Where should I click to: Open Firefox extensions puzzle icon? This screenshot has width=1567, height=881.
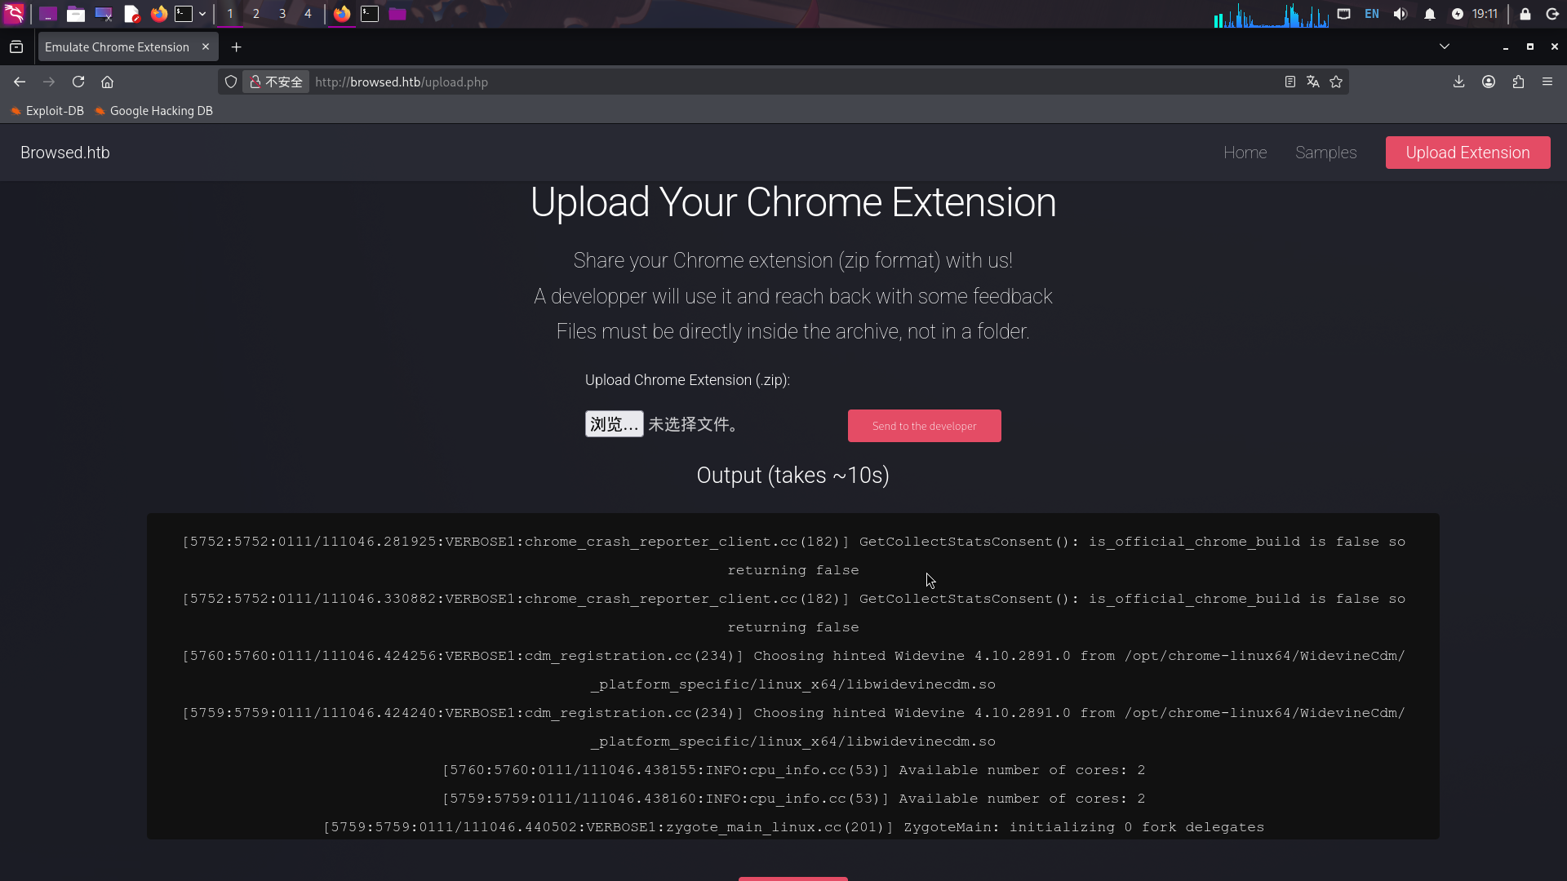point(1518,82)
